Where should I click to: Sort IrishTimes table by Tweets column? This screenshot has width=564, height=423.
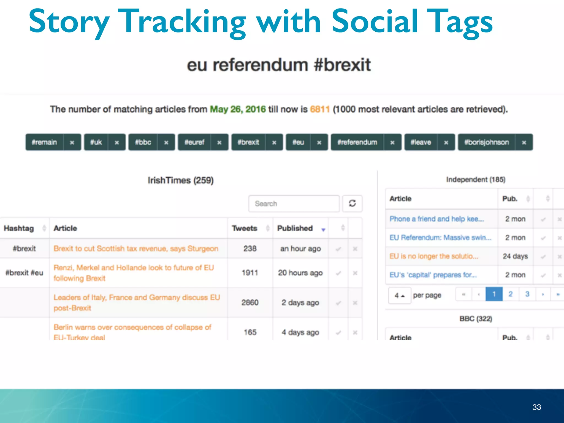pyautogui.click(x=250, y=228)
